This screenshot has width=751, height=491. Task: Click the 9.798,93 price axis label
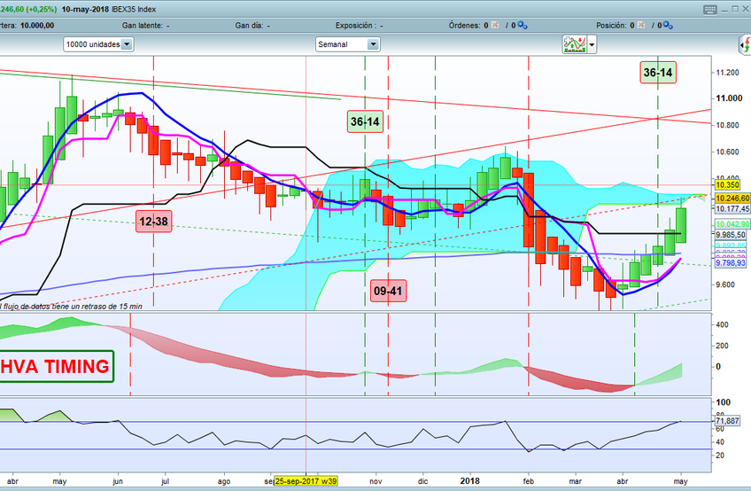tap(731, 262)
